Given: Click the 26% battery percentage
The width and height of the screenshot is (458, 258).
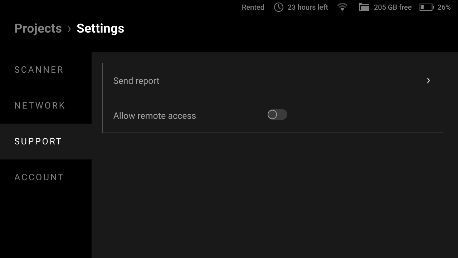Looking at the screenshot, I should click(x=444, y=7).
